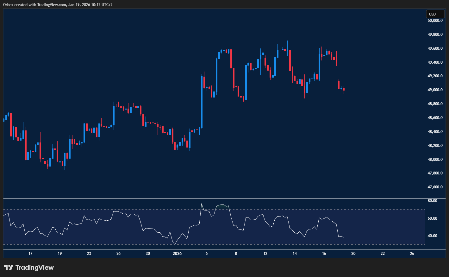
Task: Click the first blue candle at chart's left edge
Action: pos(4,120)
